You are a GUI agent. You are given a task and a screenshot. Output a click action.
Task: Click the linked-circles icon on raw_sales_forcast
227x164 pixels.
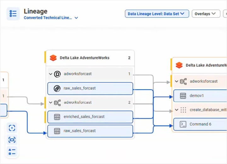click(57, 88)
